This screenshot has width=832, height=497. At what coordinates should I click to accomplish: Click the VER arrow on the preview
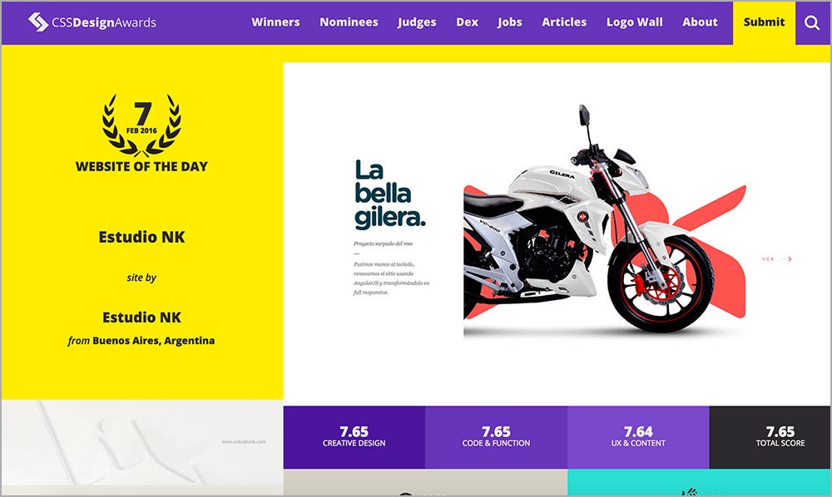coord(777,259)
